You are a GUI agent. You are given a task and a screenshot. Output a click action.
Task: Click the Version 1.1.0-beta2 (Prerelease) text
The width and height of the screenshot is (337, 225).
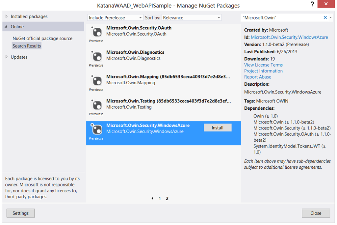pos(276,44)
